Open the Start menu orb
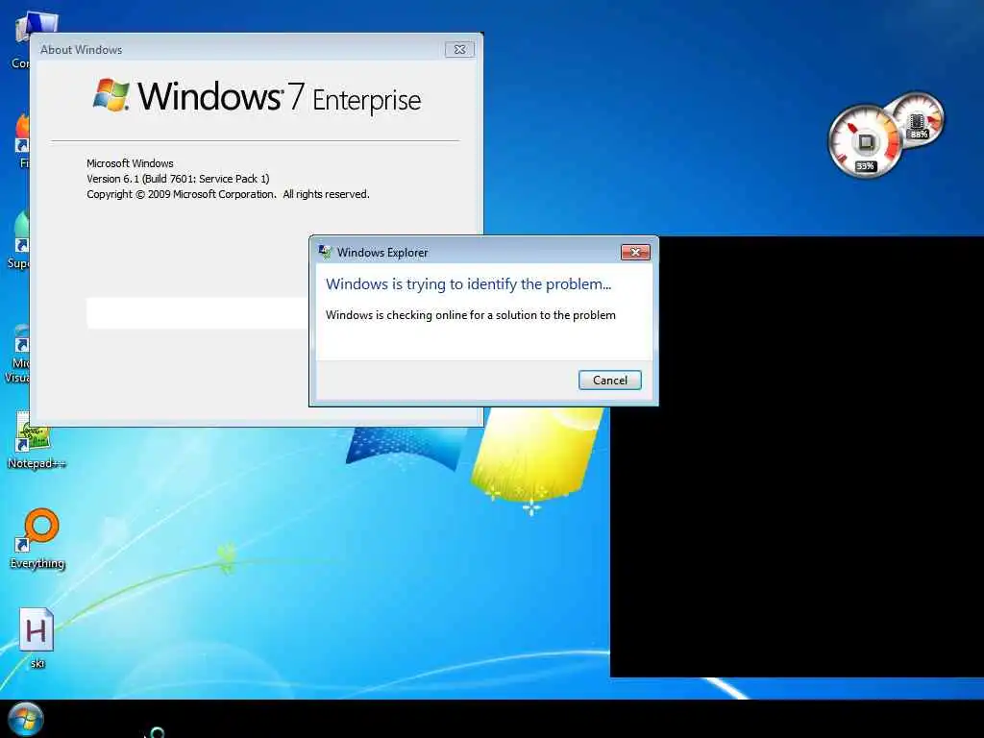Viewport: 984px width, 738px height. [26, 719]
